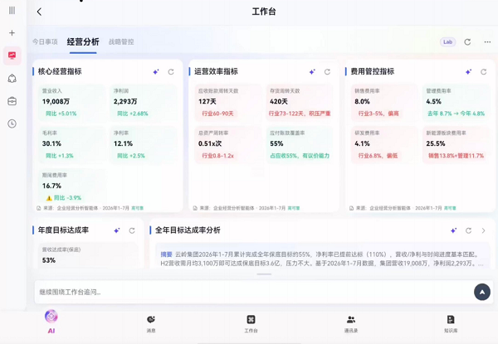This screenshot has height=344, width=498.
Task: Open the AI tab in bottom navigation
Action: pyautogui.click(x=51, y=322)
